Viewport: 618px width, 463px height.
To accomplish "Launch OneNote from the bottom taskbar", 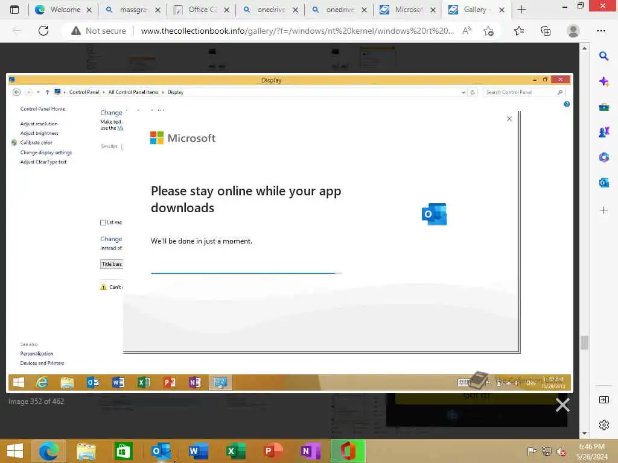I will click(311, 451).
